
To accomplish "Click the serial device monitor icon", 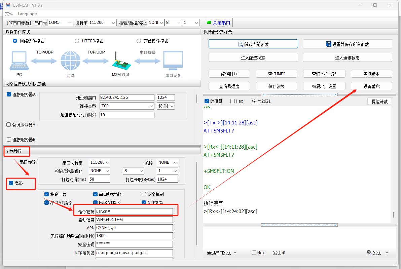I will click(173, 61).
